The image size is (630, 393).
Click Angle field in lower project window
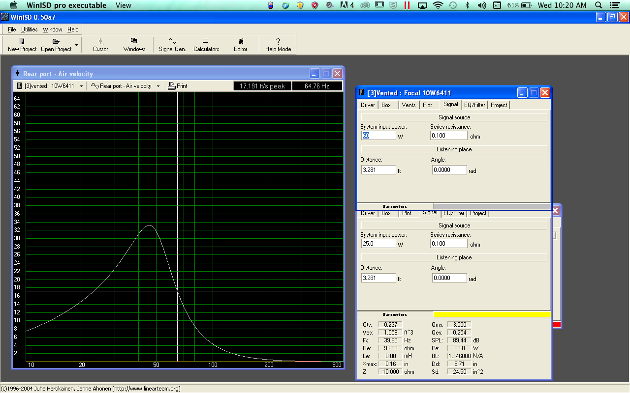pos(449,278)
